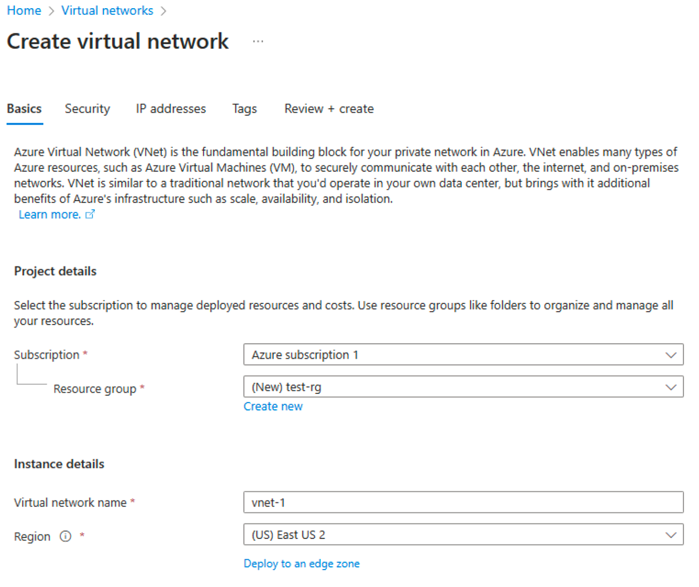Go to the Review + create tab

(x=328, y=109)
